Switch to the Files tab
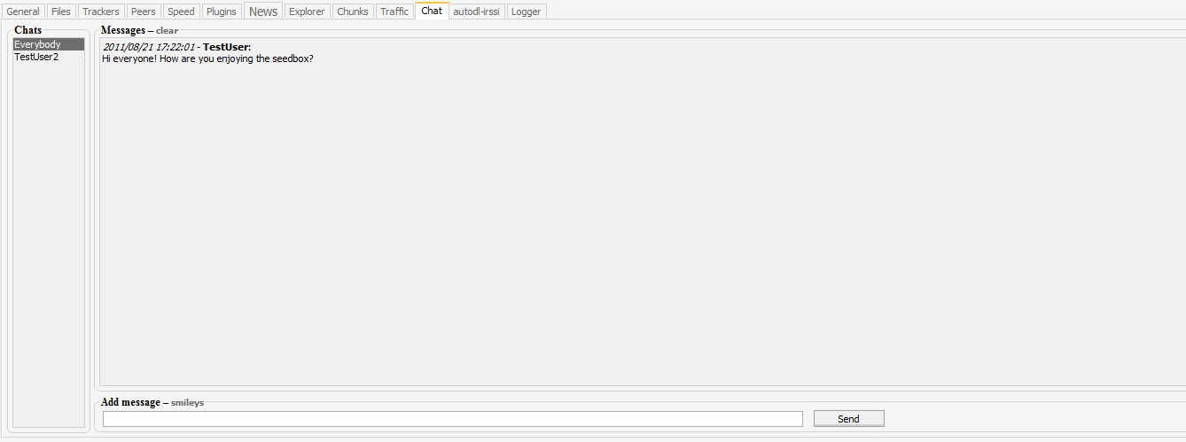The width and height of the screenshot is (1186, 442). (61, 12)
